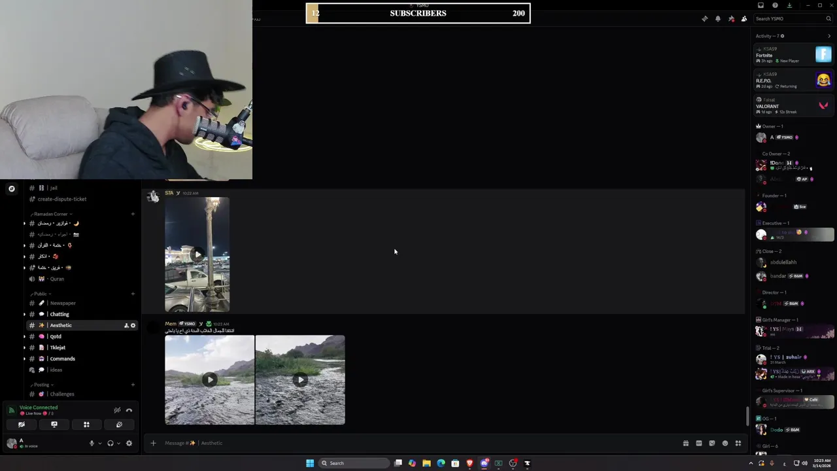The width and height of the screenshot is (837, 471).
Task: Add a channel to Ramadan Corner
Action: (x=133, y=214)
